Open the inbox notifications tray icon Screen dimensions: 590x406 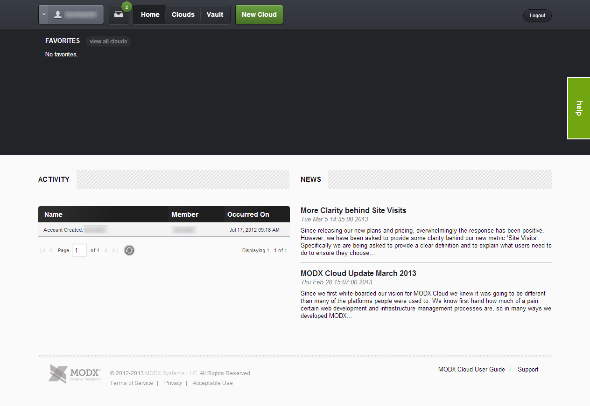coord(119,14)
